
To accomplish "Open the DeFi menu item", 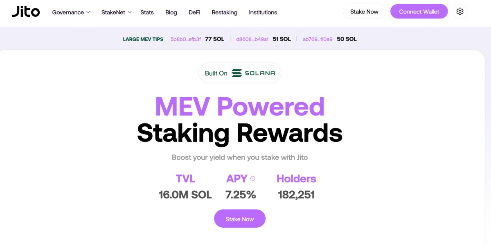I will click(194, 12).
